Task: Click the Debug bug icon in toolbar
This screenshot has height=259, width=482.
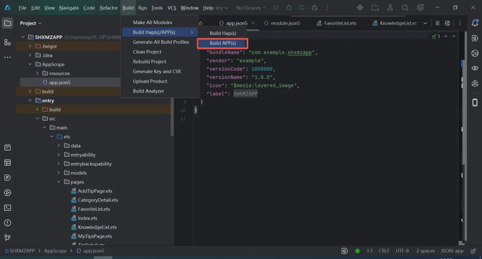Action: 289,8
